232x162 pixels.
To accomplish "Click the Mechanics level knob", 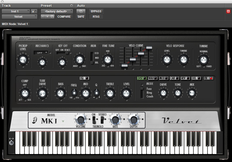I will pyautogui.click(x=42, y=62).
